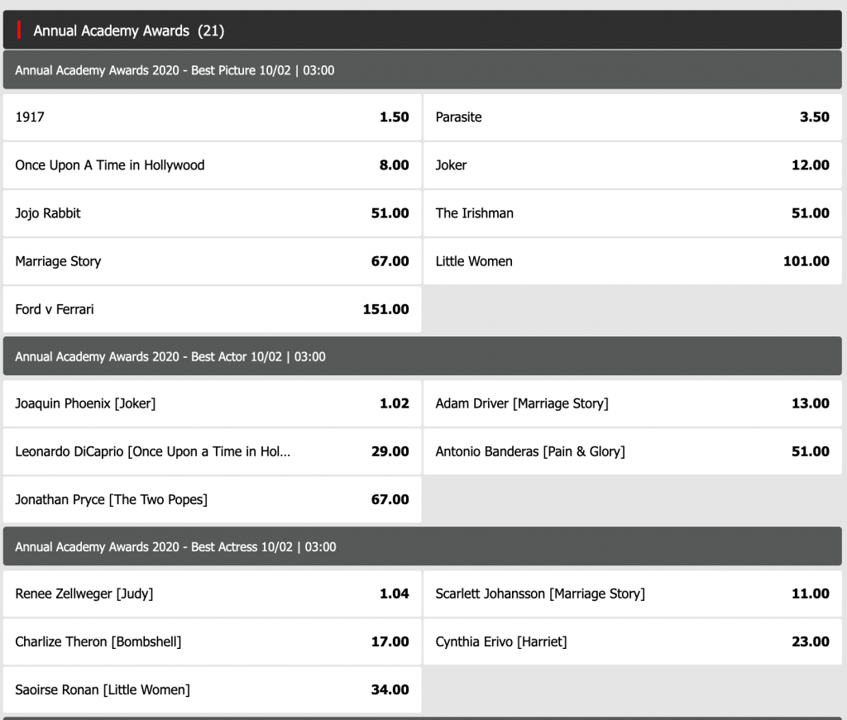847x720 pixels.
Task: Add Jojo Rabbit at 51.00 to betslip
Action: tap(212, 213)
